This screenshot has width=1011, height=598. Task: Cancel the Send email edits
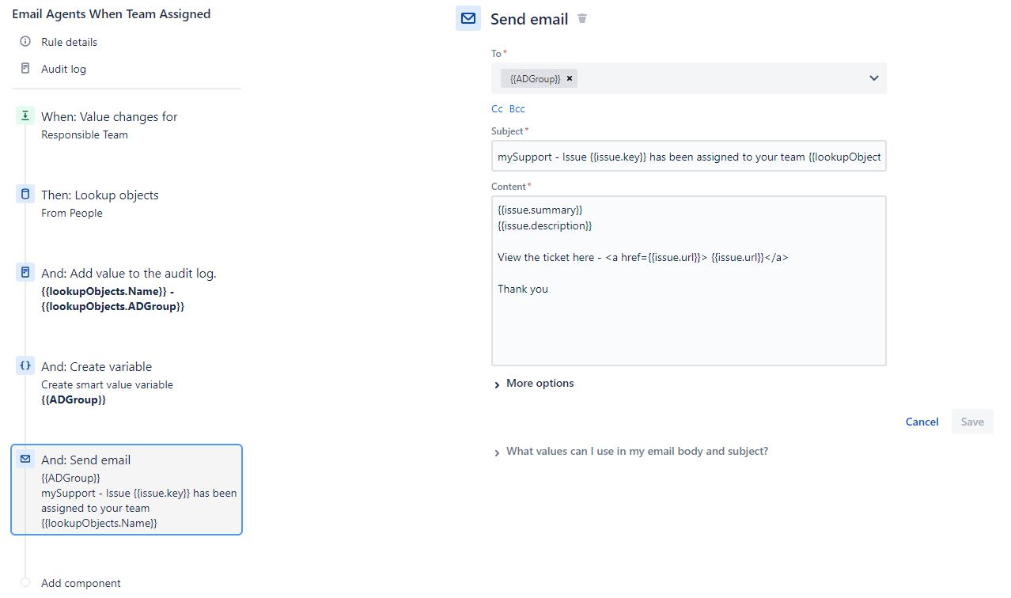tap(921, 422)
